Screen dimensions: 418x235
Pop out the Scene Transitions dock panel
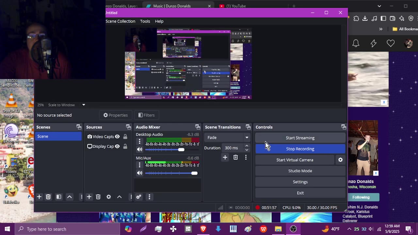248,127
